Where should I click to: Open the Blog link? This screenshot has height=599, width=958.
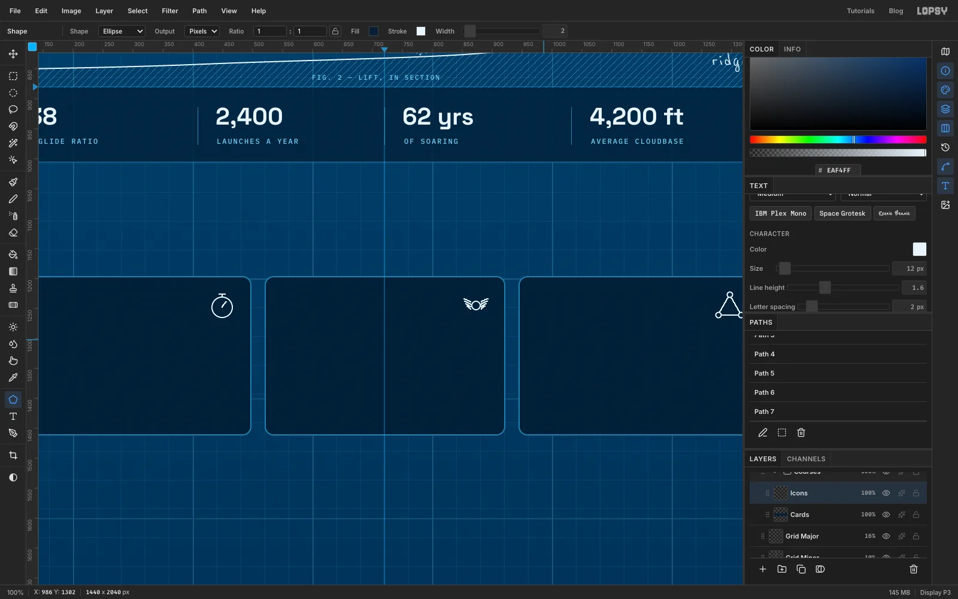pyautogui.click(x=896, y=11)
